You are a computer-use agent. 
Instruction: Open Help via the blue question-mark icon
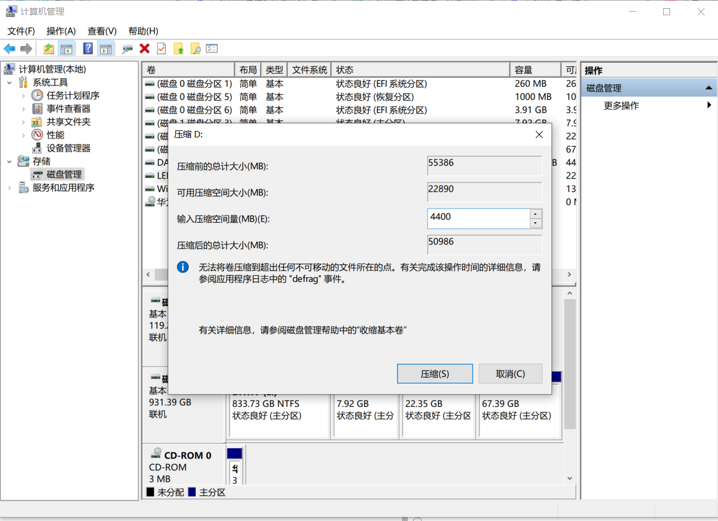tap(88, 49)
